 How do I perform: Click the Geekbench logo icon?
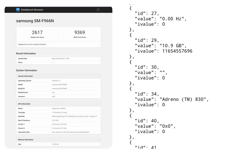coord(18,10)
